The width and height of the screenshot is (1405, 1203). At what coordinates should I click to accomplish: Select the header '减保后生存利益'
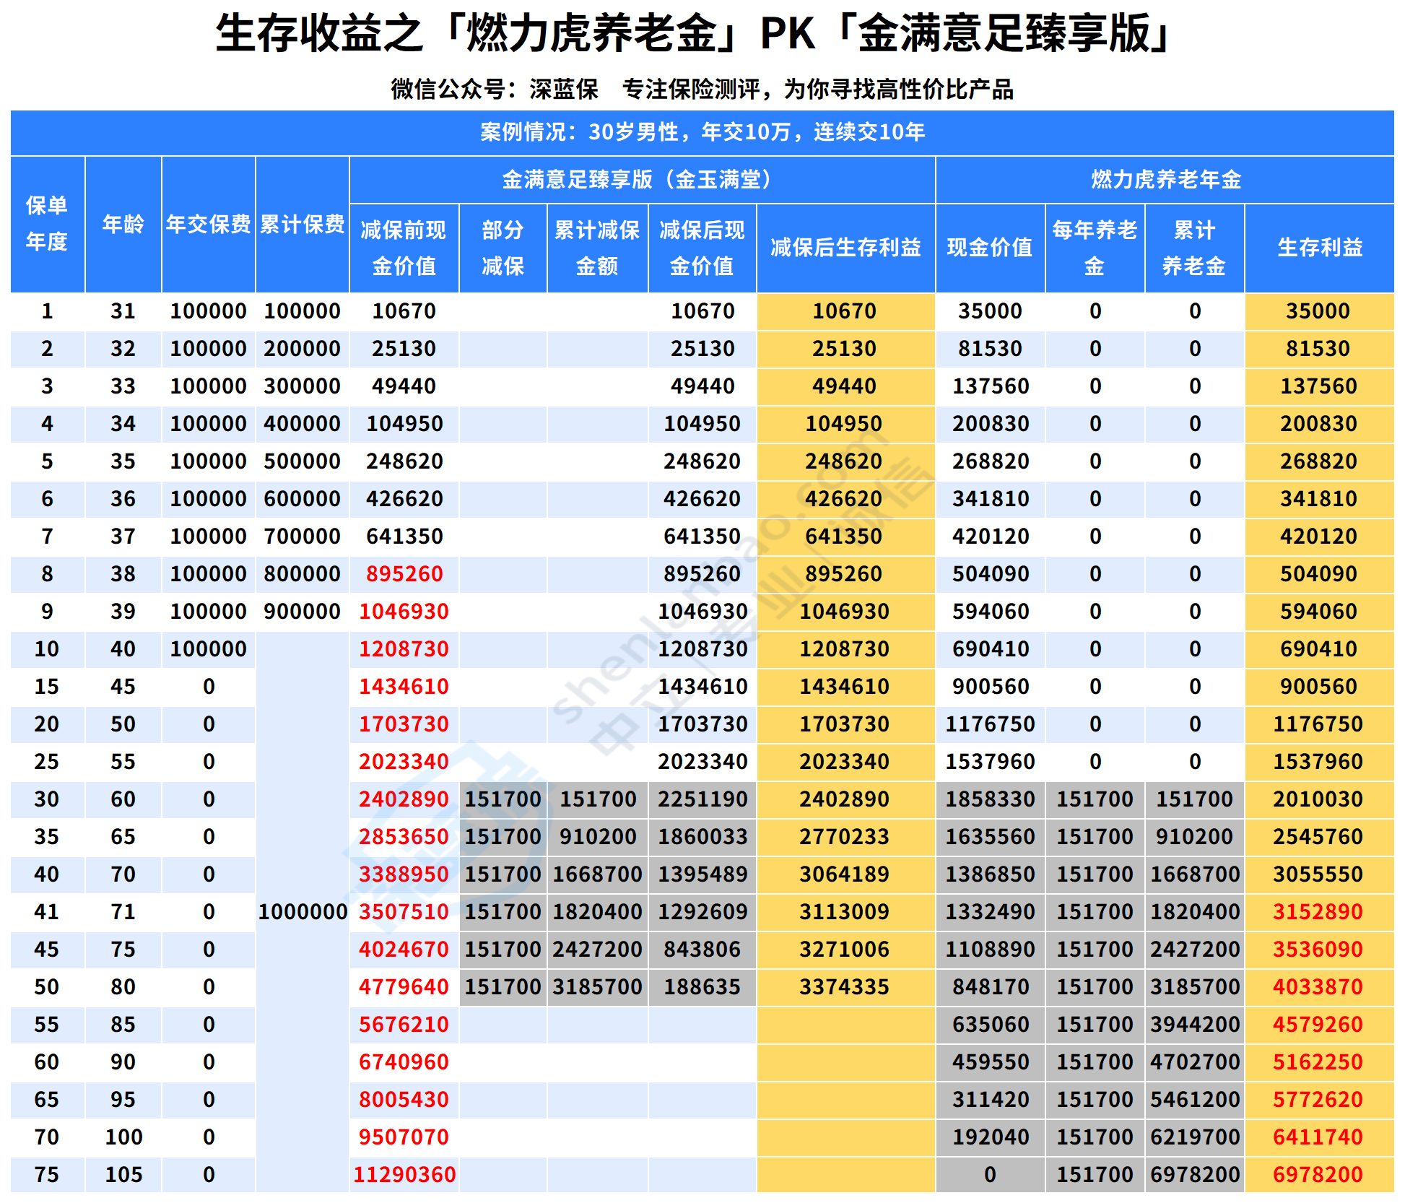(846, 248)
